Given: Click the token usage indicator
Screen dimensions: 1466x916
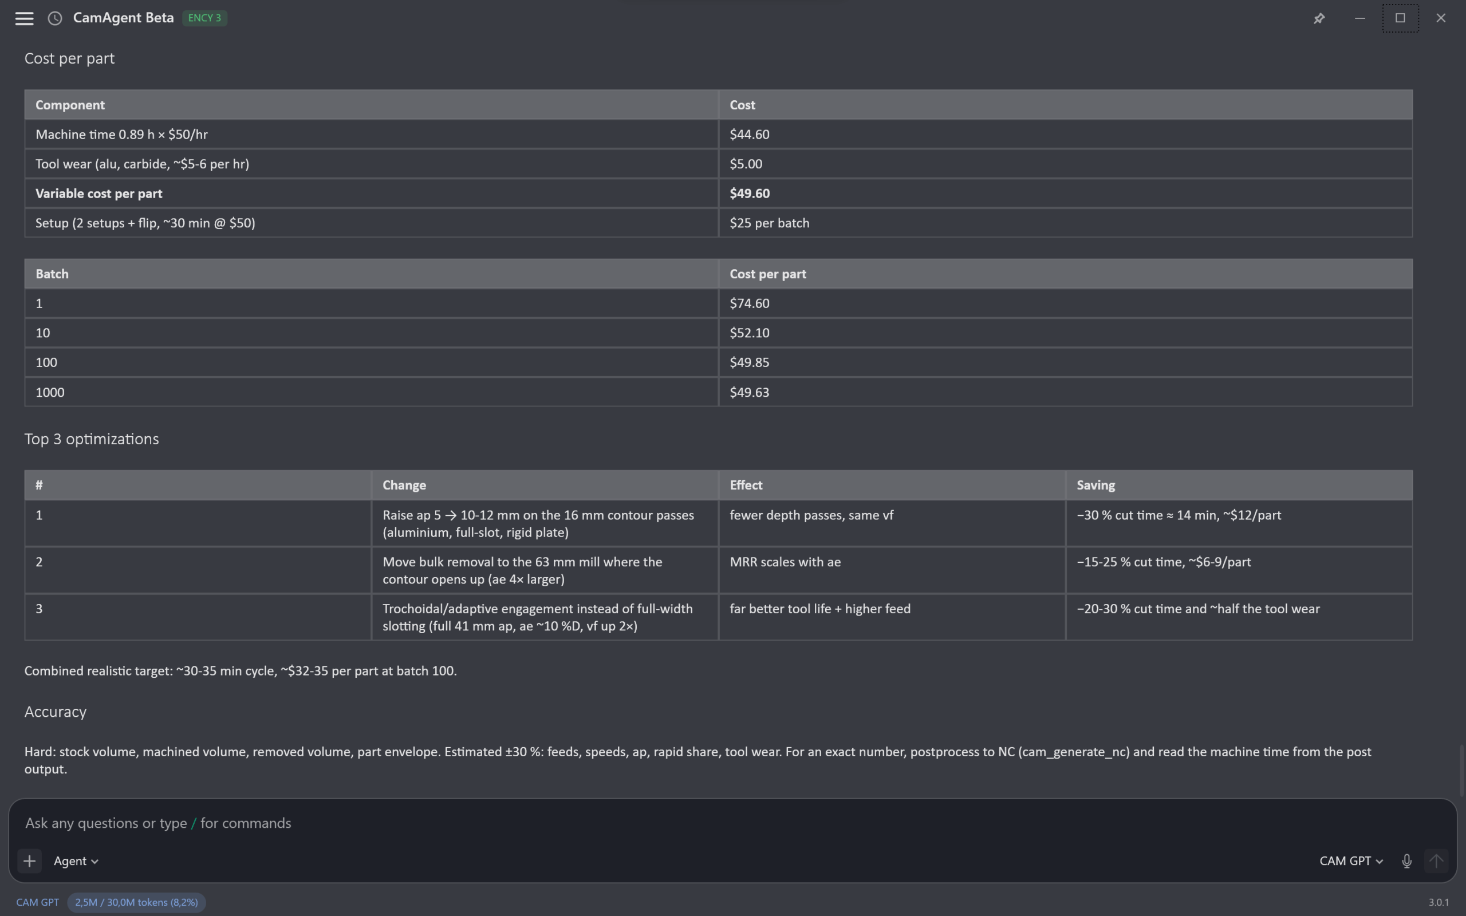Looking at the screenshot, I should (136, 902).
